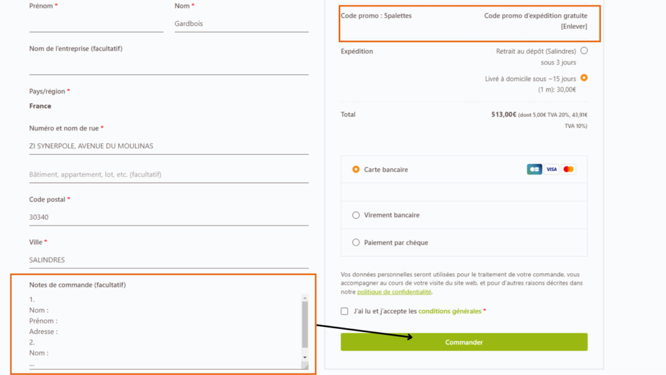This screenshot has height=375, width=666.
Task: Click the CB card payment icon
Action: 534,168
